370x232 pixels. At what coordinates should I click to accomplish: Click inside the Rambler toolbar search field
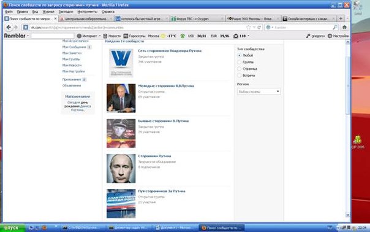[53, 36]
